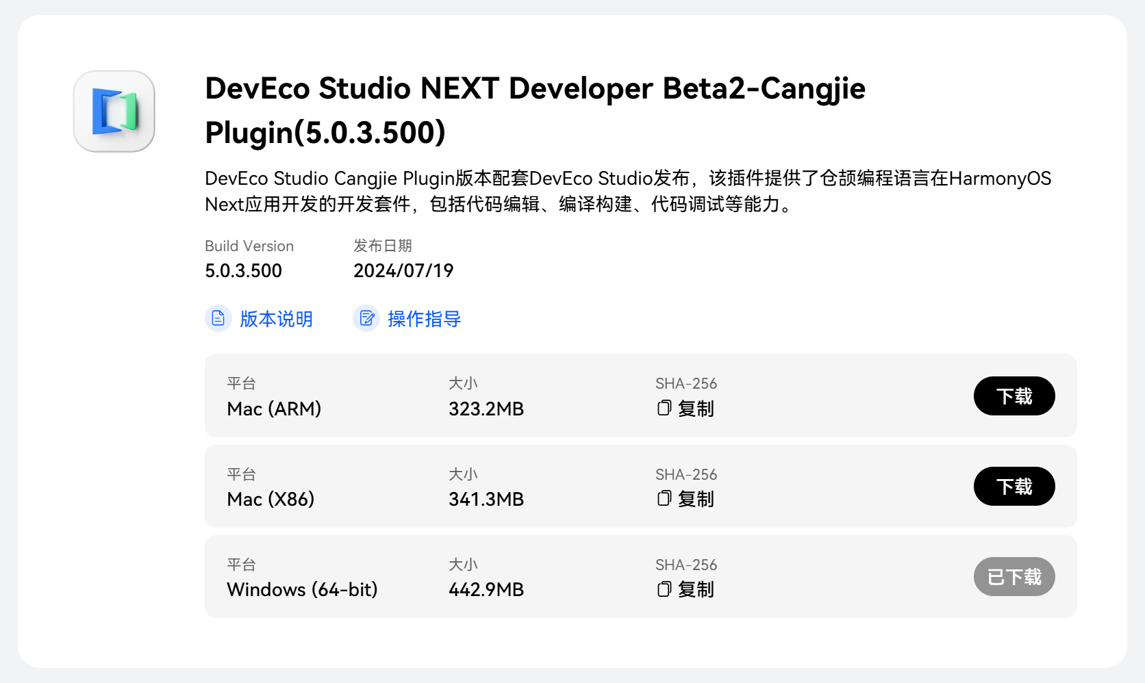Download the Mac (ARM) package
The image size is (1145, 683).
(1014, 396)
